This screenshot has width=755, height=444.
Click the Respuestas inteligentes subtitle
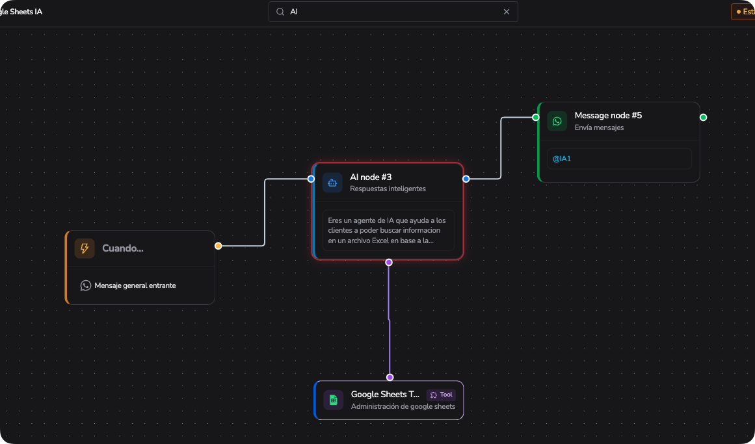click(388, 189)
